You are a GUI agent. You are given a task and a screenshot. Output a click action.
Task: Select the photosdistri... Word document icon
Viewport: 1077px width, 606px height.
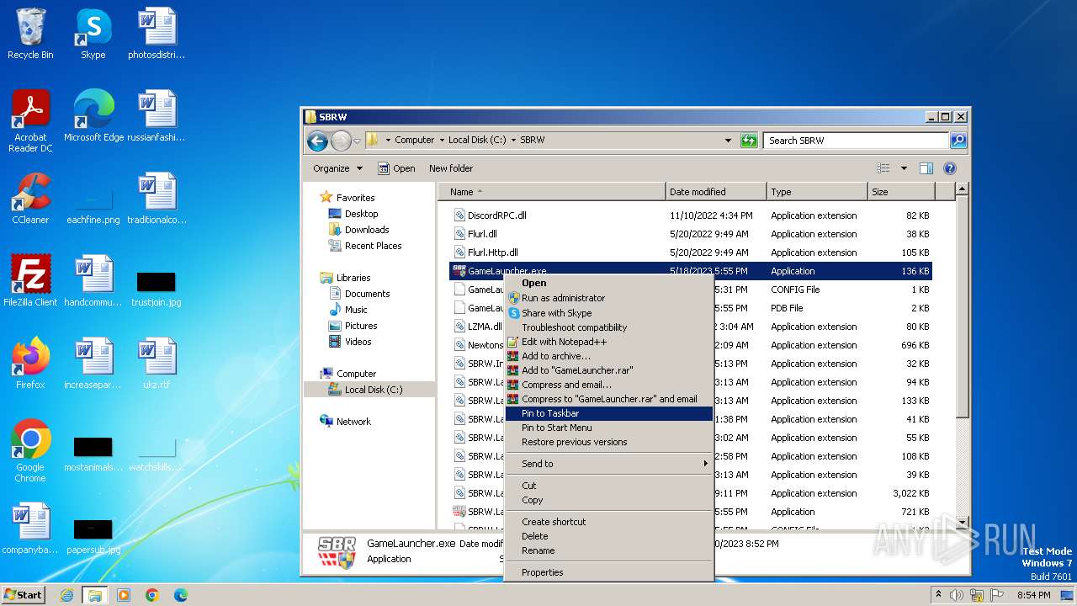157,34
